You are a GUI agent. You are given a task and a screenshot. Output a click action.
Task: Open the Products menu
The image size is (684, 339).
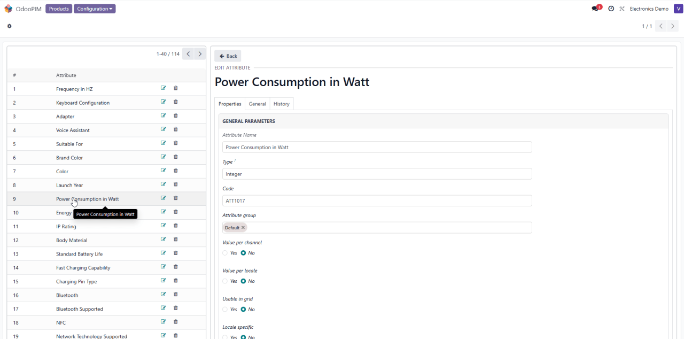(x=59, y=9)
